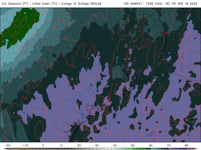The width and height of the screenshot is (201, 150).
Task: Click the 60 label on the color scale
Action: click(151, 145)
